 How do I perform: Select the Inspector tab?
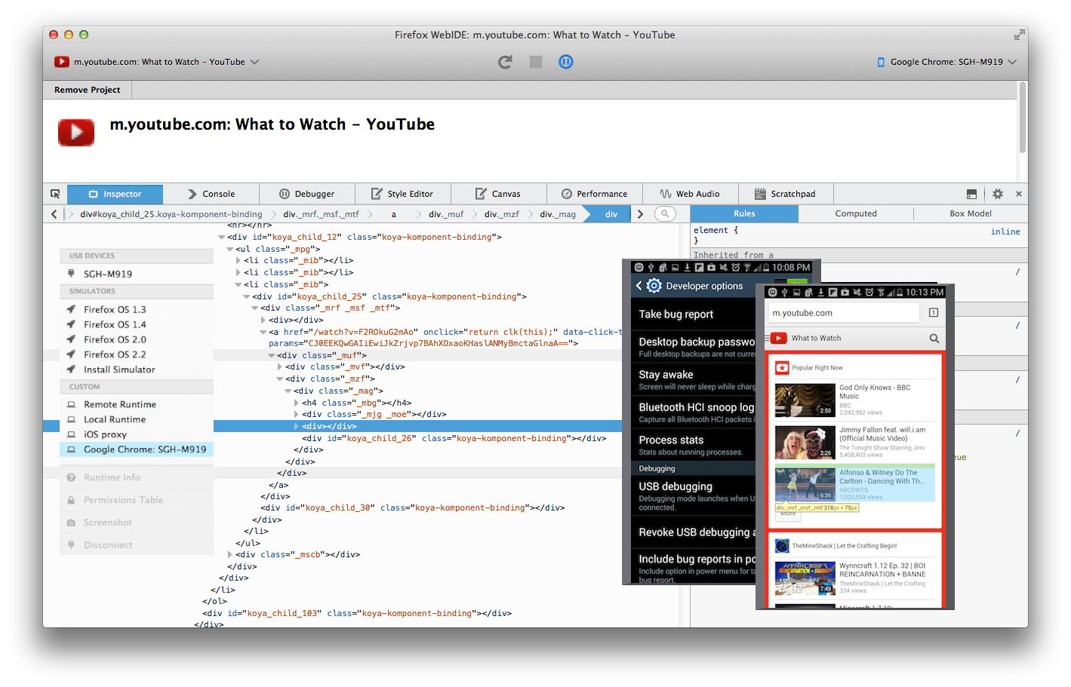[115, 194]
